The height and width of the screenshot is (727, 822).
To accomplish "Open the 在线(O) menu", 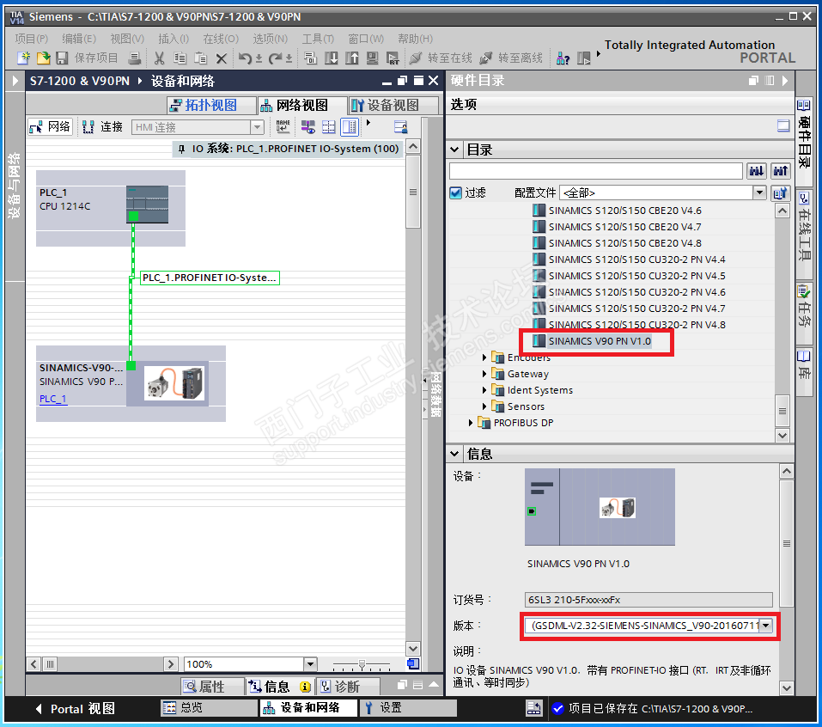I will (x=221, y=39).
